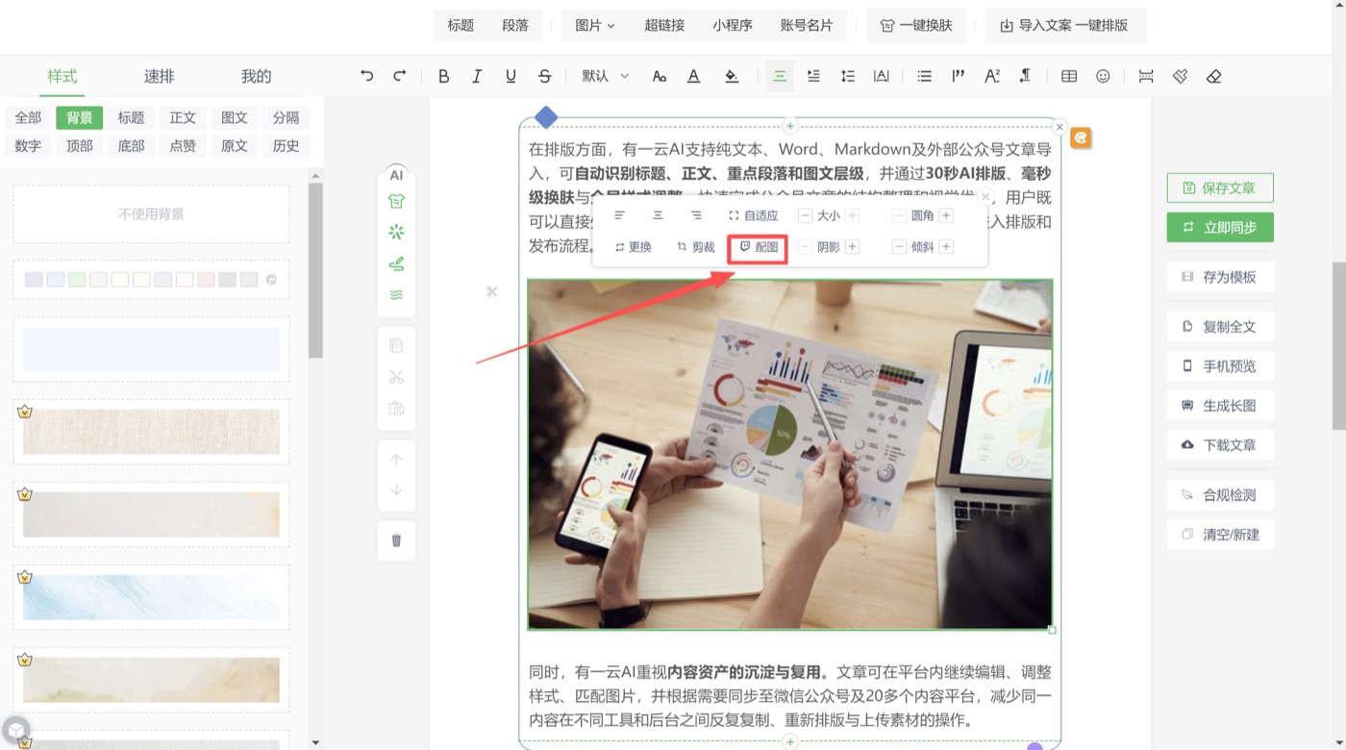Toggle bold formatting in the toolbar
This screenshot has width=1346, height=750.
point(443,76)
